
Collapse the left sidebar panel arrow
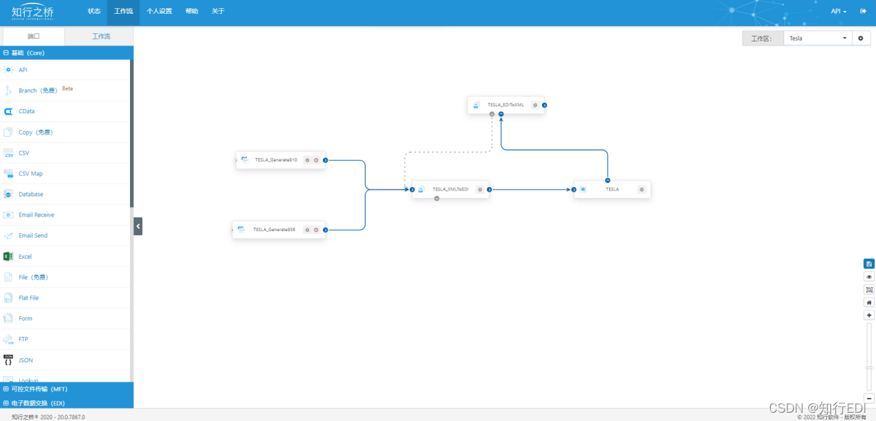138,226
